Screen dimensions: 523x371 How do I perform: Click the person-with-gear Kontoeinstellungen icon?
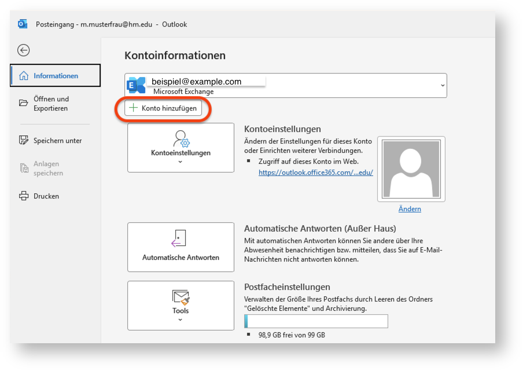click(x=181, y=139)
